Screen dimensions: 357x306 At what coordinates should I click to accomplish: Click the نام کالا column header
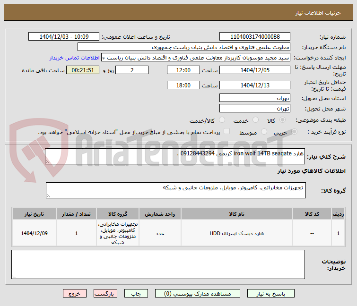[236, 214]
